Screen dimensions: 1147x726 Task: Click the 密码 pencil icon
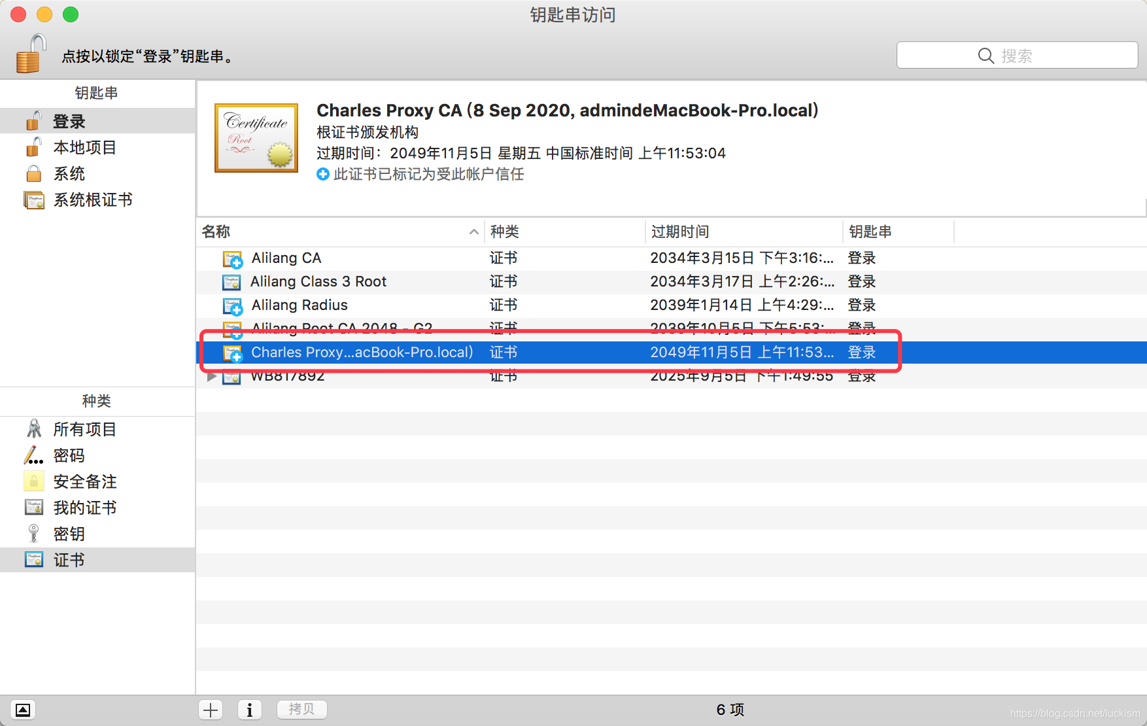(33, 455)
